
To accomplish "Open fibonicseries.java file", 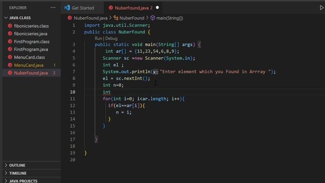I will tap(30, 34).
